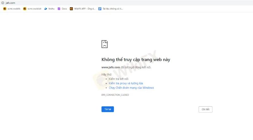253x140 pixels.
Task: Open the feishu bookmark
Action: (49, 9)
